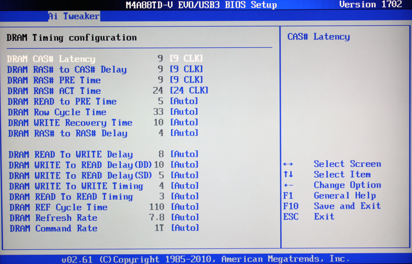Select the DRAM Refresh Rate label

coord(53,218)
